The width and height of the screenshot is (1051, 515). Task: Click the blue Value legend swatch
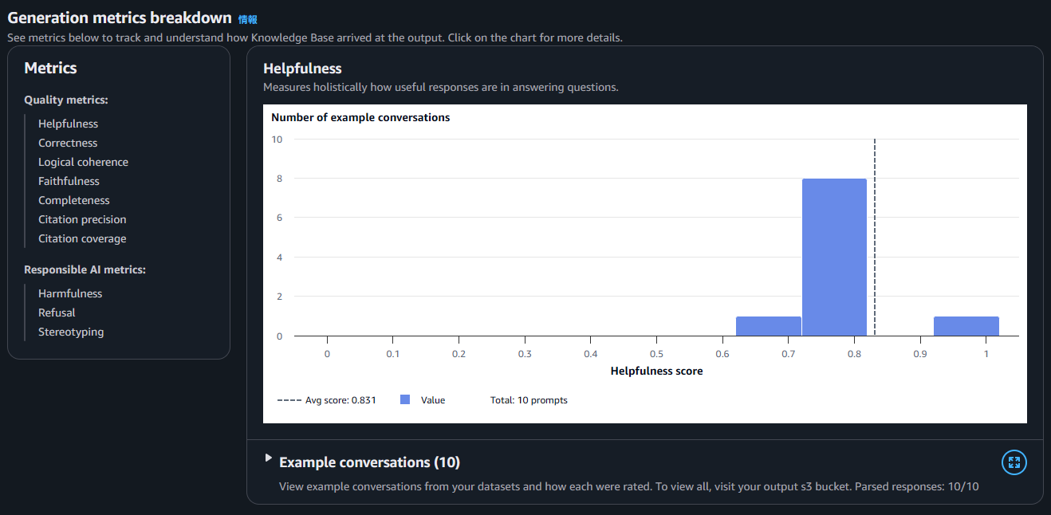[x=405, y=400]
